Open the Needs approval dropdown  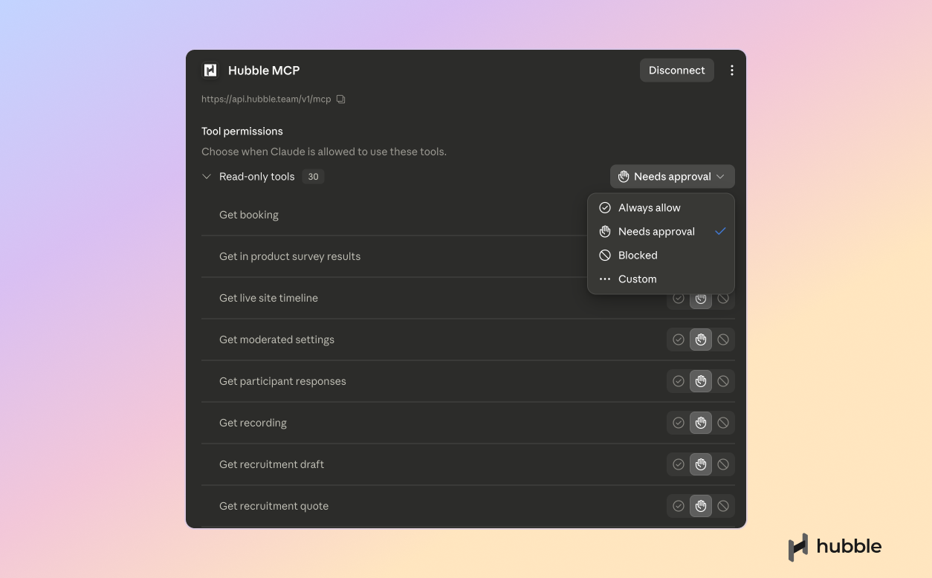point(673,177)
